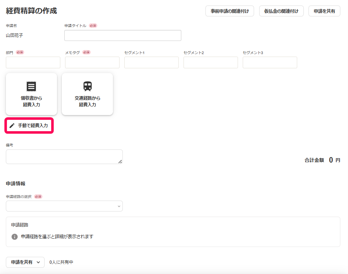
Task: Click the pencil icon for manual expense entry
Action: 12,126
